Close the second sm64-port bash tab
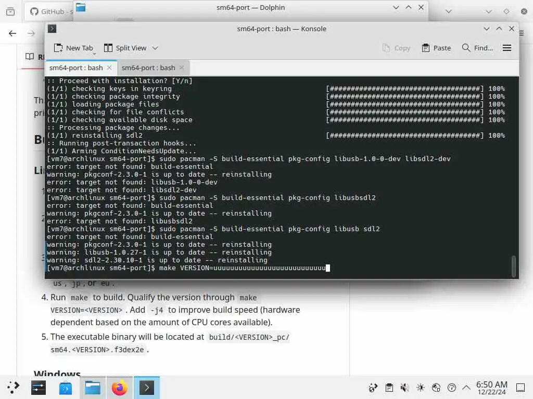Viewport: 533px width, 399px height. [x=182, y=68]
